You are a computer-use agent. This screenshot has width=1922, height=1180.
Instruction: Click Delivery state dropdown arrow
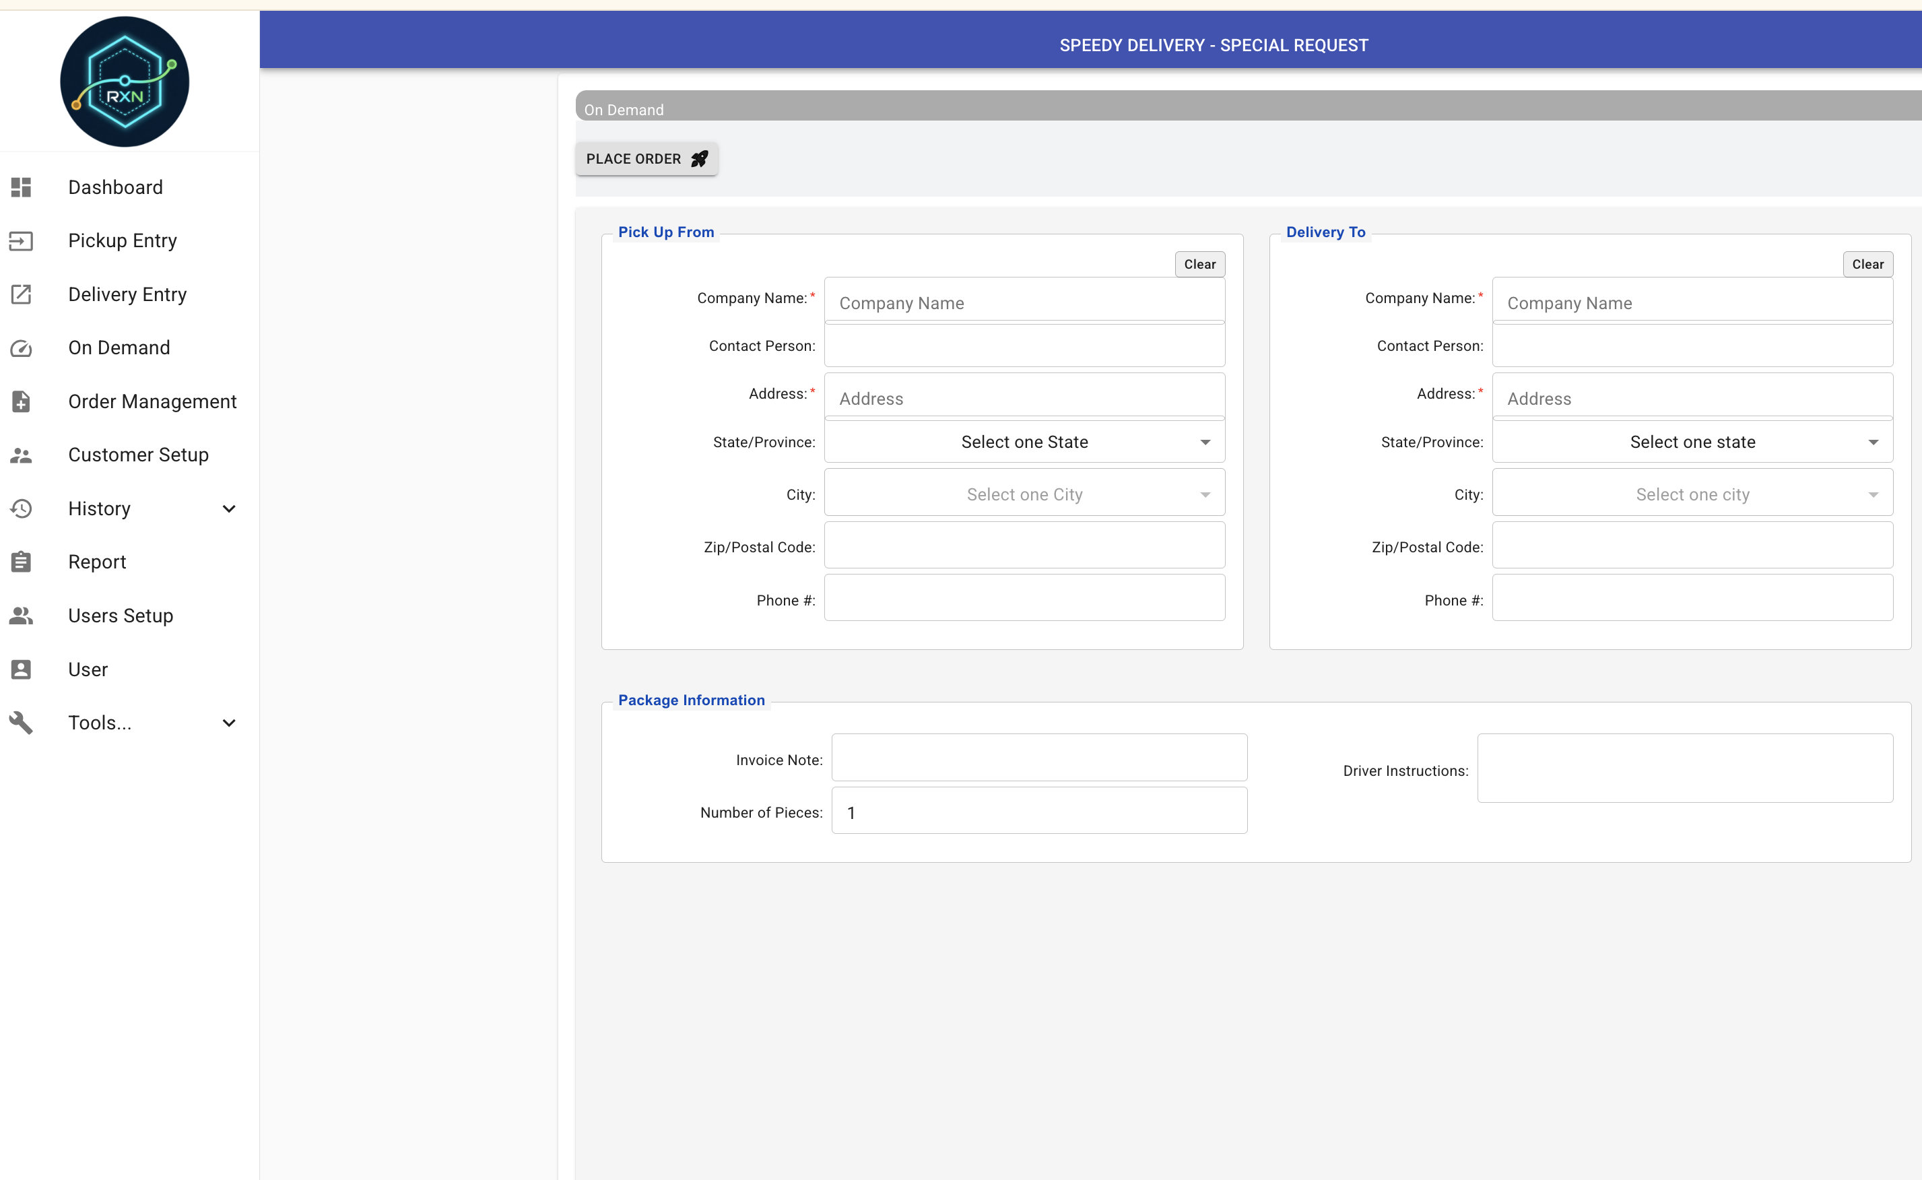pyautogui.click(x=1873, y=442)
